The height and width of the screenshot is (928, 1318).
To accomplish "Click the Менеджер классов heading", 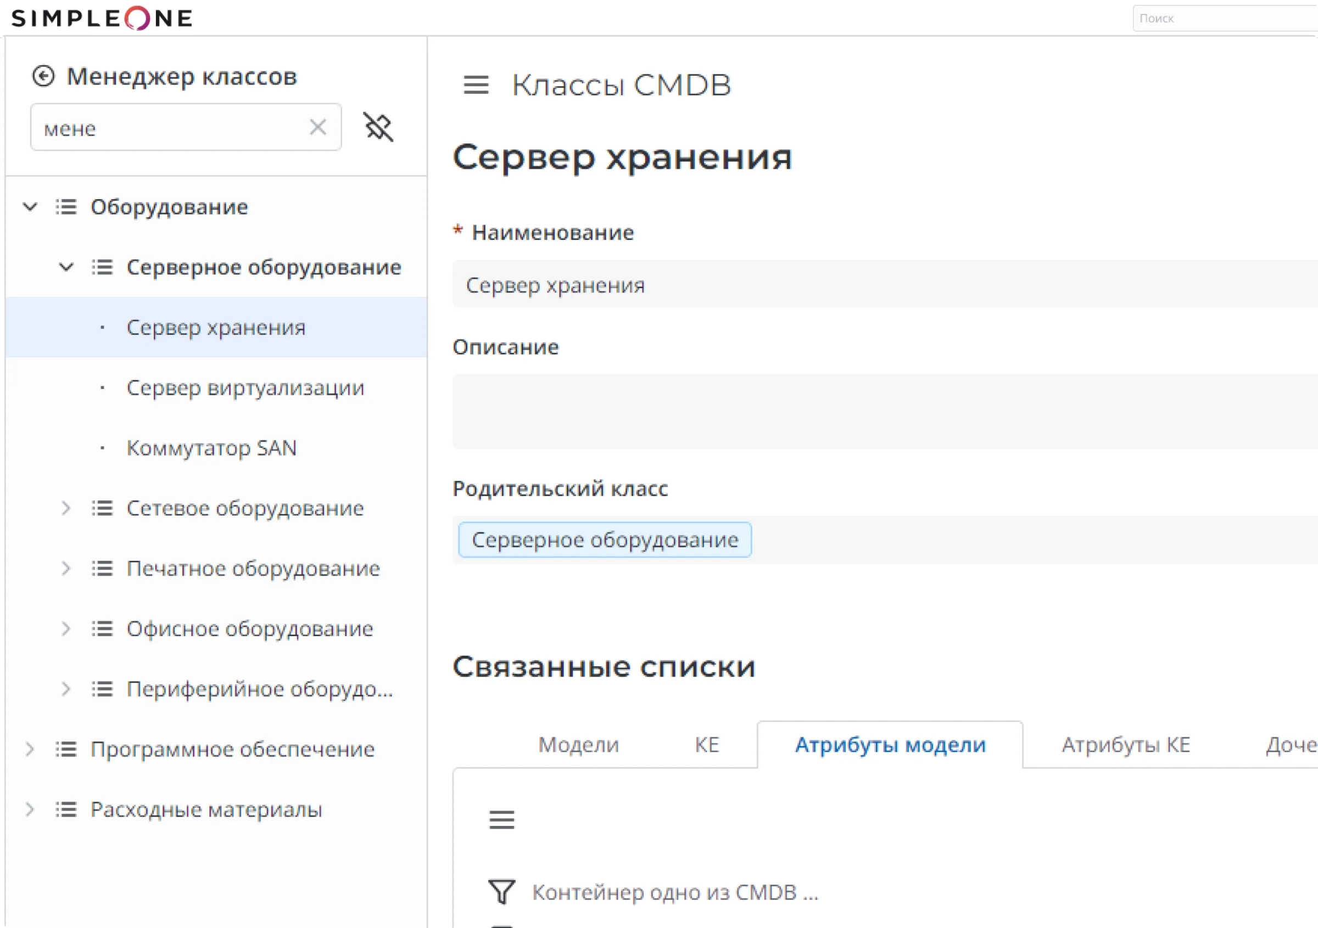I will click(182, 76).
